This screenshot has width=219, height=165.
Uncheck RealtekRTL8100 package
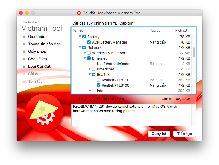[98, 85]
